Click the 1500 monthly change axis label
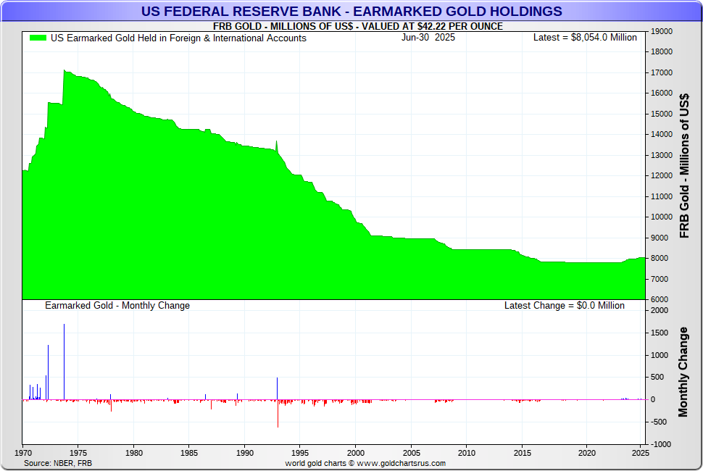The width and height of the screenshot is (703, 471). 659,333
